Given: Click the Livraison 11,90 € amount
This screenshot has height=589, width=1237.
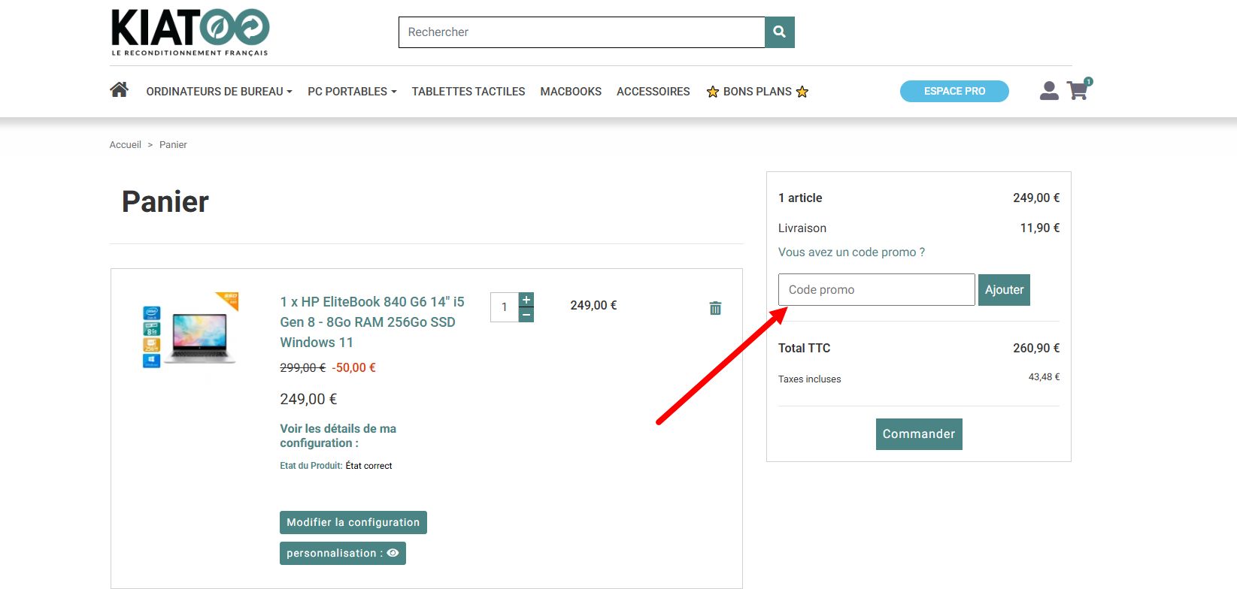Looking at the screenshot, I should (1040, 228).
